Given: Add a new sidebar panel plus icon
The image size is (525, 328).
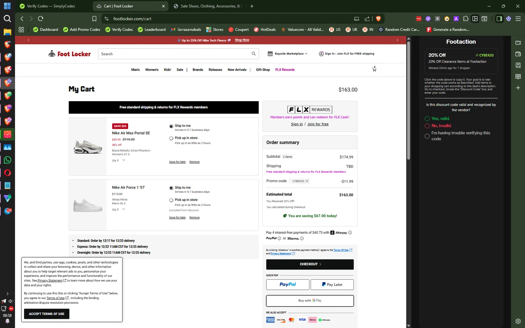Looking at the screenshot, I should [518, 88].
